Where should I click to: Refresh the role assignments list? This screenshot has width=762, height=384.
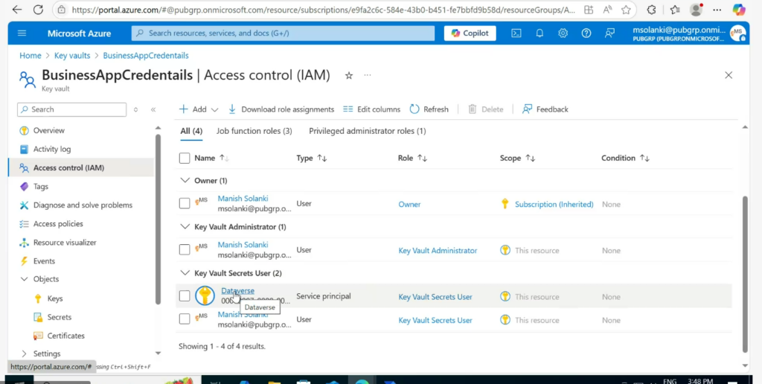429,109
